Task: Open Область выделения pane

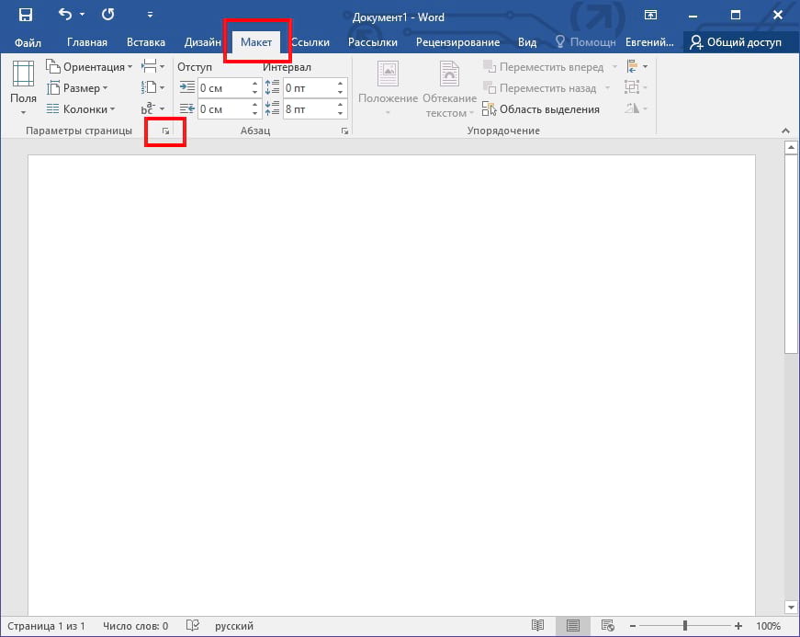Action: click(541, 109)
